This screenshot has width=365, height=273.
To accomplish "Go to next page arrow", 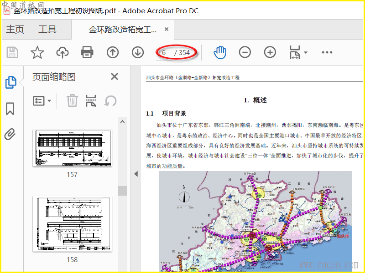I will (138, 52).
